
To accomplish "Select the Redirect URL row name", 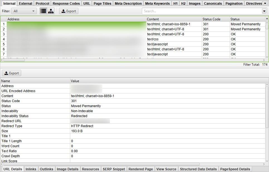I will 11,121.
